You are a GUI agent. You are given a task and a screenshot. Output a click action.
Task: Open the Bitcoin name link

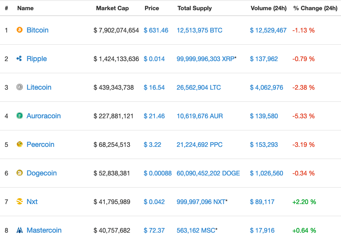coord(38,30)
